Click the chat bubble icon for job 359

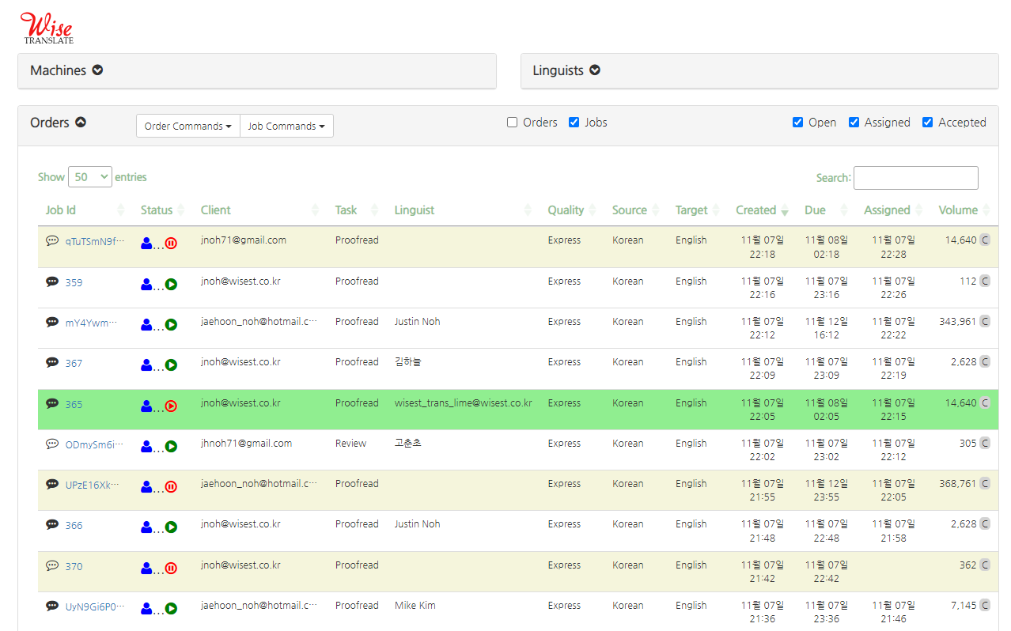[x=52, y=281]
